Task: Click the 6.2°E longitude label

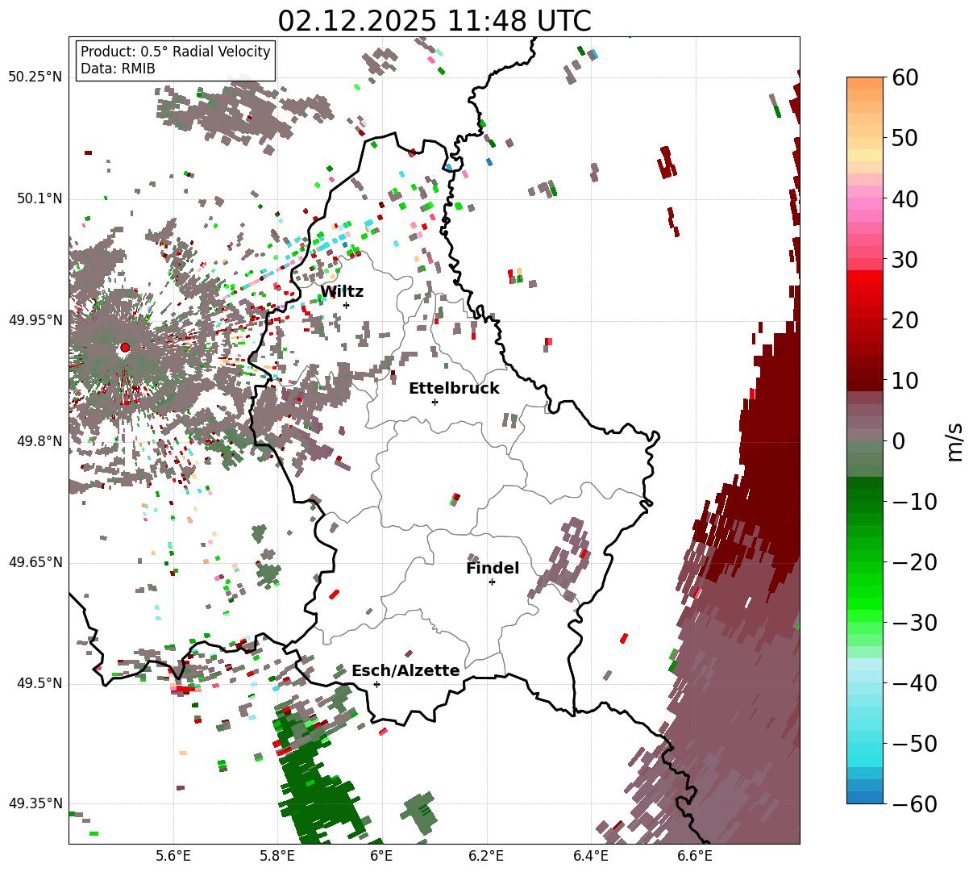Action: pos(487,856)
